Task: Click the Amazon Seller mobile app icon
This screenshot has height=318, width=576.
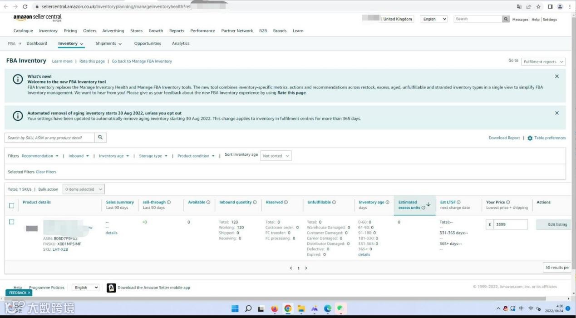Action: pos(111,288)
